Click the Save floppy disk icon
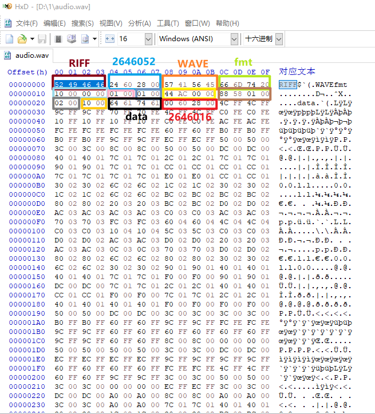Image resolution: width=375 pixels, height=414 pixels. click(42, 39)
